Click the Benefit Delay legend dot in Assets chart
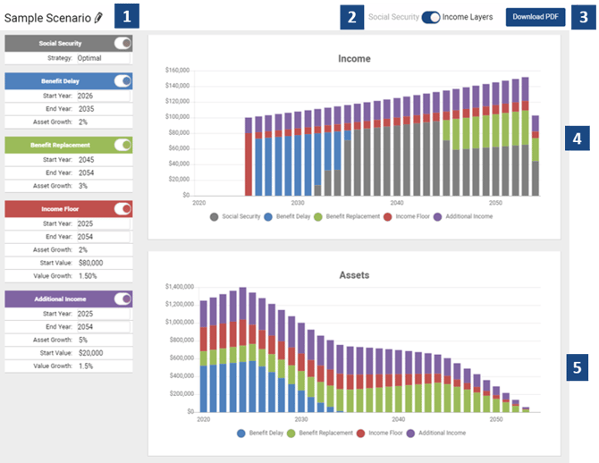Image resolution: width=599 pixels, height=463 pixels. [243, 433]
